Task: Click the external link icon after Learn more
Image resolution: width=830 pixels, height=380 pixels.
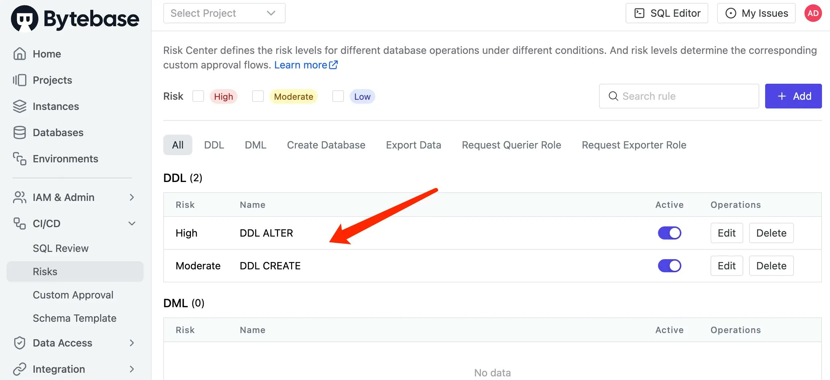Action: point(333,65)
